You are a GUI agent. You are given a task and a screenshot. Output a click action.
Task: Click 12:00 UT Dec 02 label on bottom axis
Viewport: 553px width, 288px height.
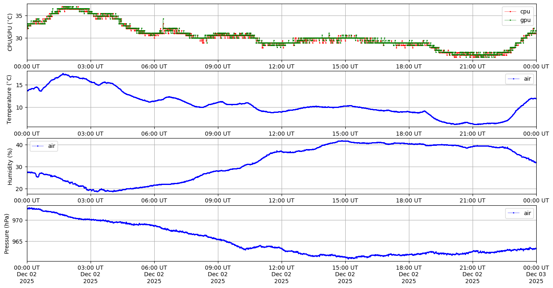[281, 275]
